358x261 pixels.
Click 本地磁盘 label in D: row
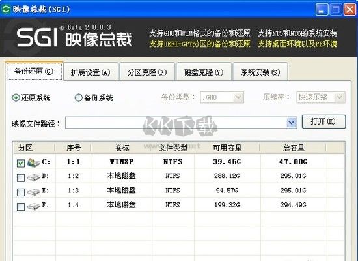(x=122, y=176)
